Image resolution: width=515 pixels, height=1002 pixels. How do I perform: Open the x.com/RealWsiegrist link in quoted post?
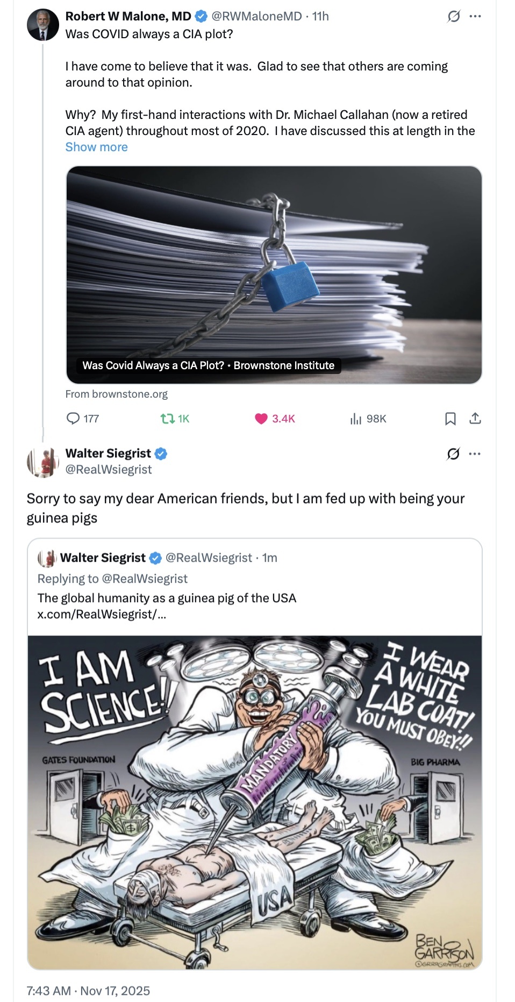(102, 614)
